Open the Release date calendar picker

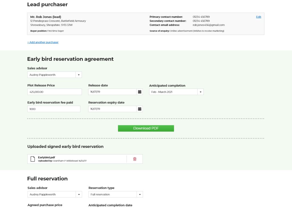pos(140,92)
